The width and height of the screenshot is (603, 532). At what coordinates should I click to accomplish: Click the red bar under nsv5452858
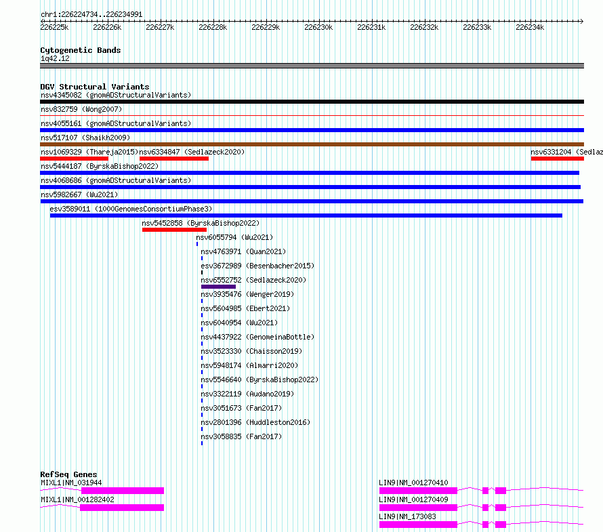coord(175,230)
